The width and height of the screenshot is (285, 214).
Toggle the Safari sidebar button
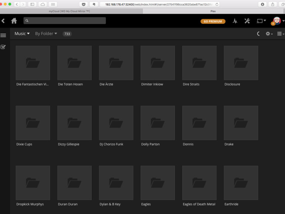click(32, 4)
